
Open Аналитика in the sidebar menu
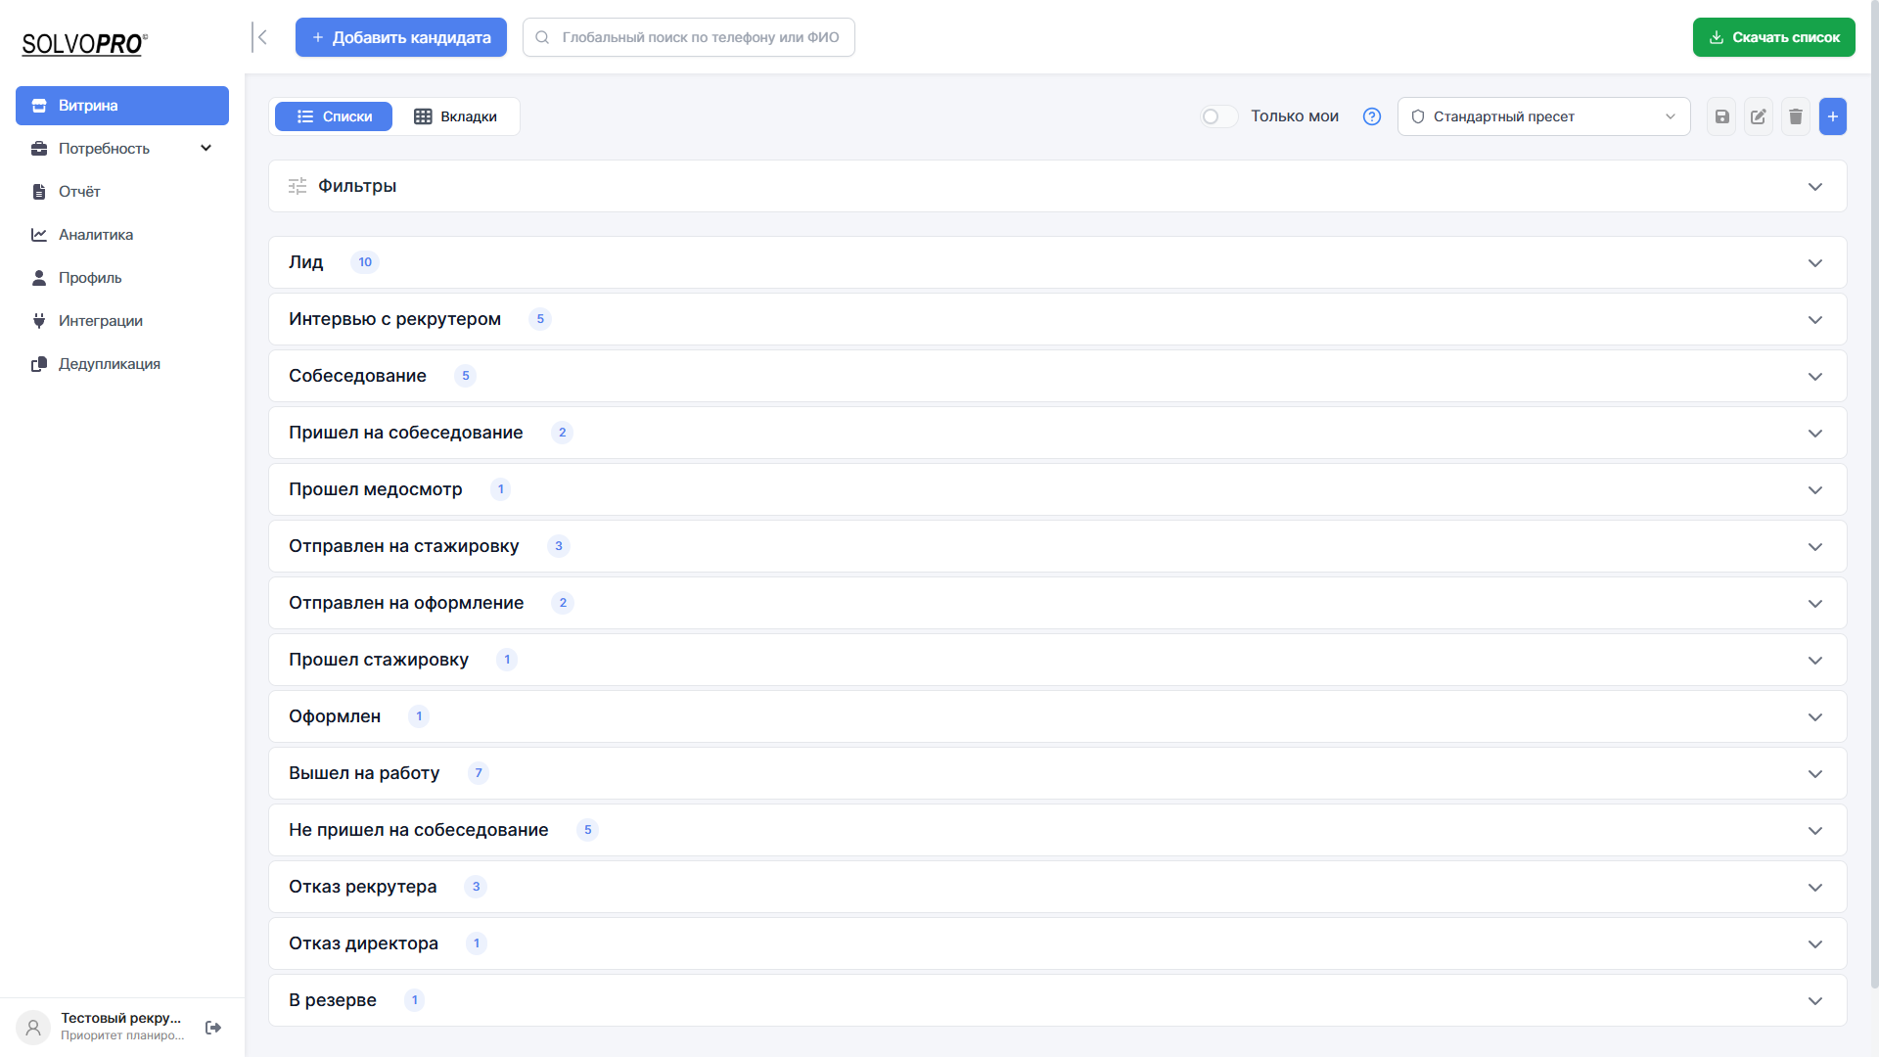click(95, 235)
